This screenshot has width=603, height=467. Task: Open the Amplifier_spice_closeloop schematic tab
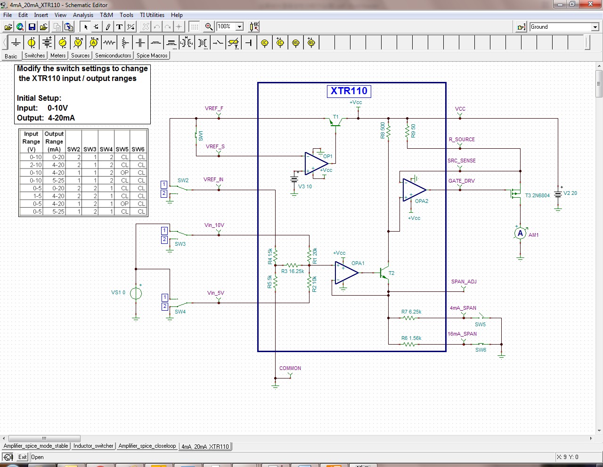click(x=147, y=446)
